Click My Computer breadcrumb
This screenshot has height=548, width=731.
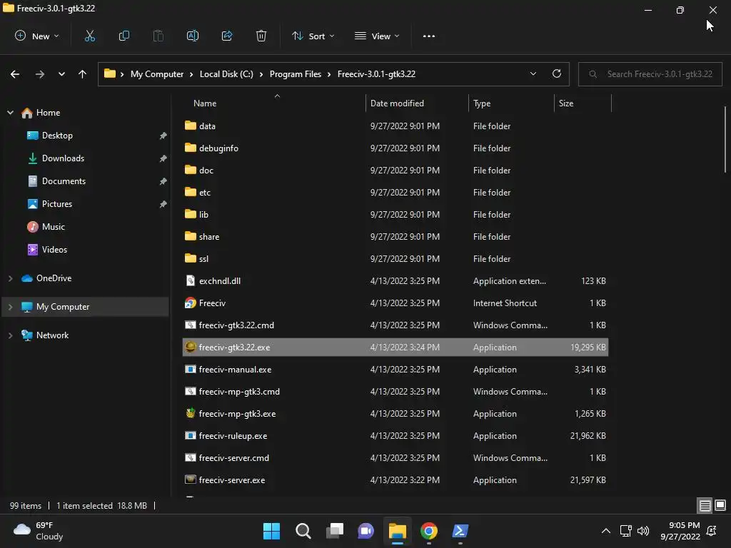[x=156, y=74]
